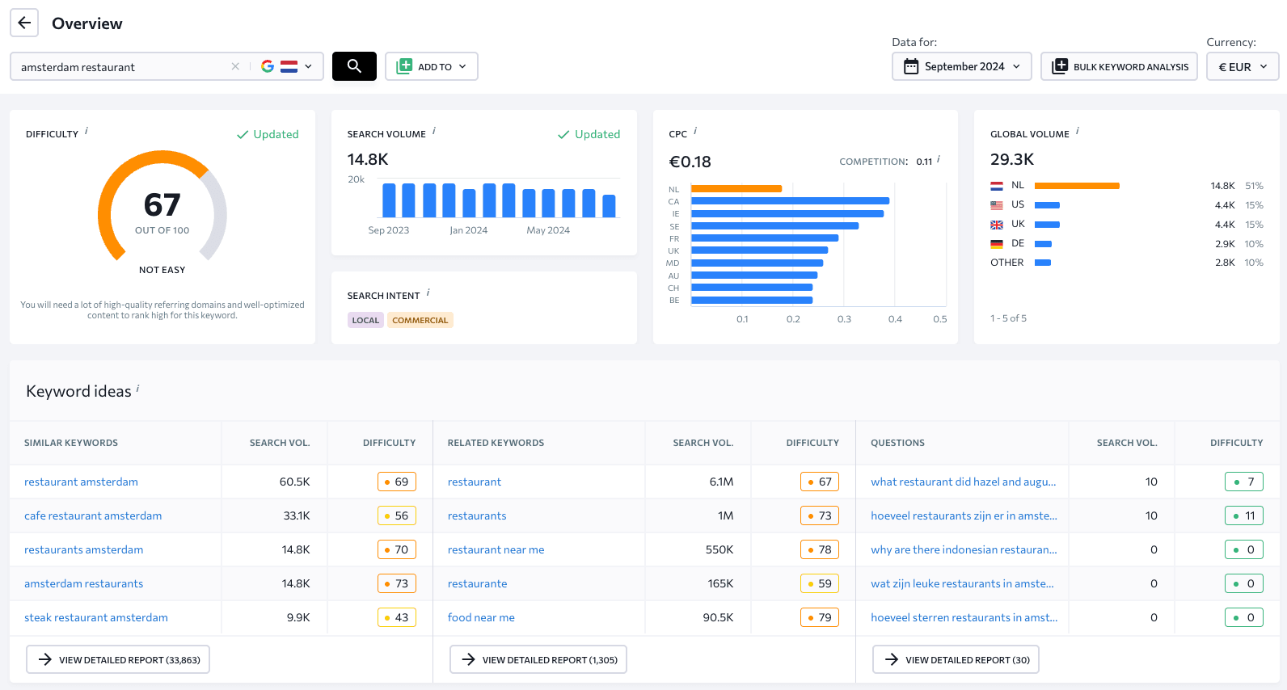The image size is (1287, 690).
Task: Click the Search Volume info icon
Action: point(434,131)
